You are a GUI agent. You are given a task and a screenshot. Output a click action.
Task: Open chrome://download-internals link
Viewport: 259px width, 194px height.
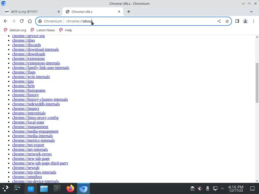point(35,50)
